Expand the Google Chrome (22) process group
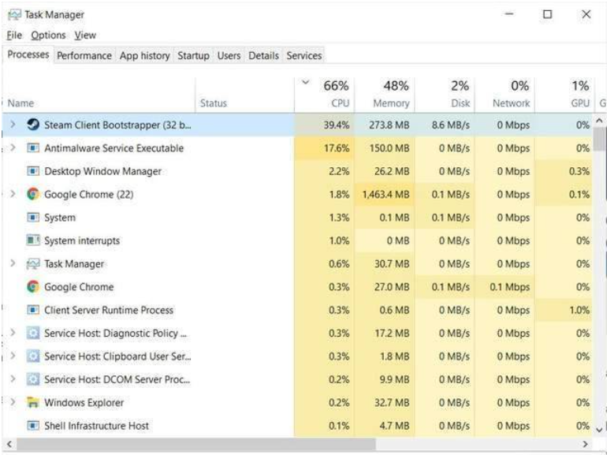 (13, 194)
